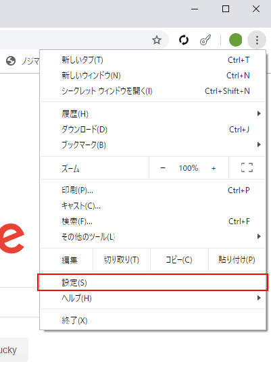This screenshot has height=366, width=271.
Task: Close the Chrome window
Action: (x=256, y=9)
